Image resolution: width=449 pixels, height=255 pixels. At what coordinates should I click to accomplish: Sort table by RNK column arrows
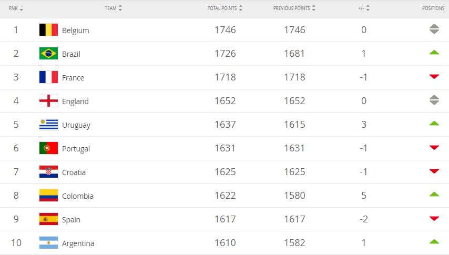pos(22,8)
